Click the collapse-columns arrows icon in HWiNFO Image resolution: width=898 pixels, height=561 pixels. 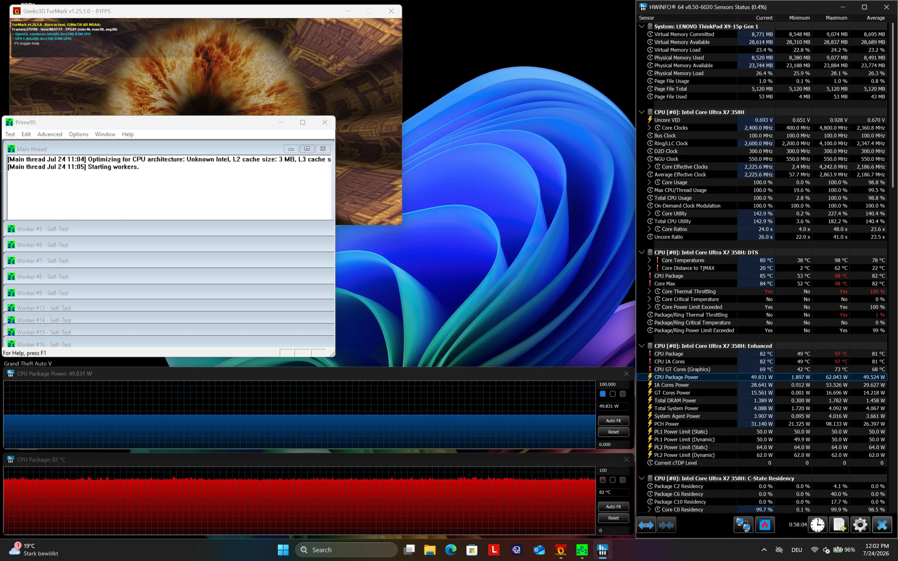coord(666,525)
